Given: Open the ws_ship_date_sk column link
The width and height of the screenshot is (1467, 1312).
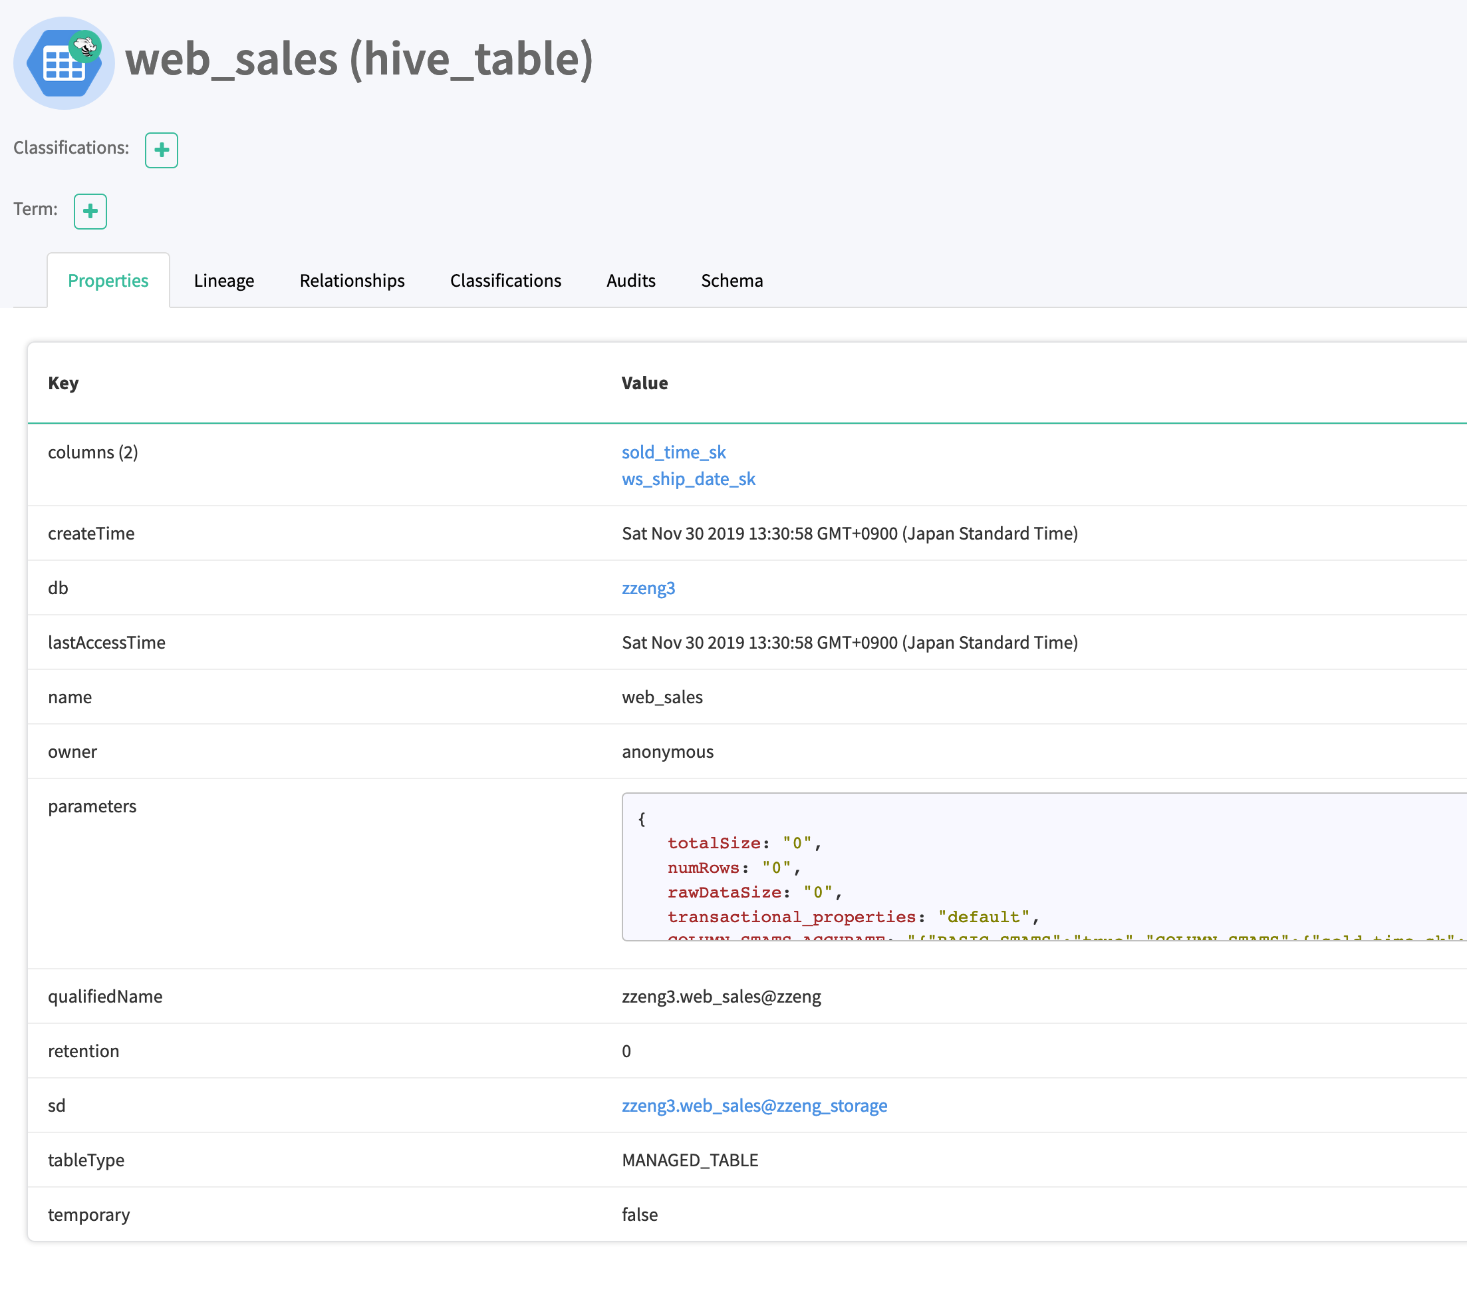Looking at the screenshot, I should click(688, 478).
